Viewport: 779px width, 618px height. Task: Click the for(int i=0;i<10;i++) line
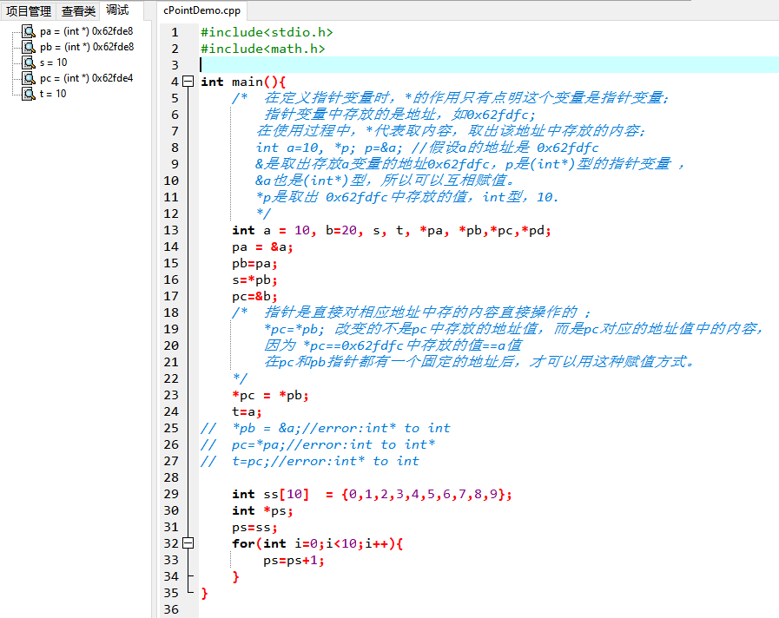317,544
